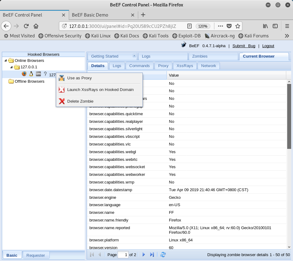This screenshot has height=261, width=293.
Task: Close the Getting Started tab
Action: pos(134,55)
